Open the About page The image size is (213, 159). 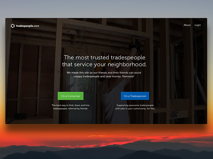tap(187, 25)
